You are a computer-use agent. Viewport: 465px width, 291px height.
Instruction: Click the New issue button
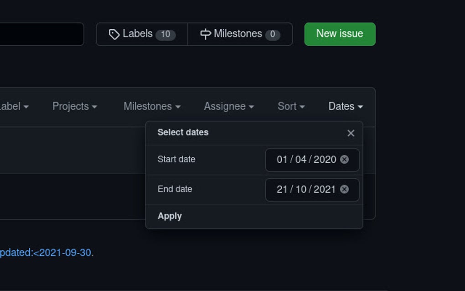click(339, 33)
